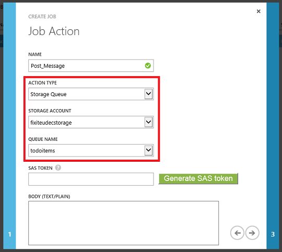Expand the Queue Name dropdown arrow

[x=148, y=150]
